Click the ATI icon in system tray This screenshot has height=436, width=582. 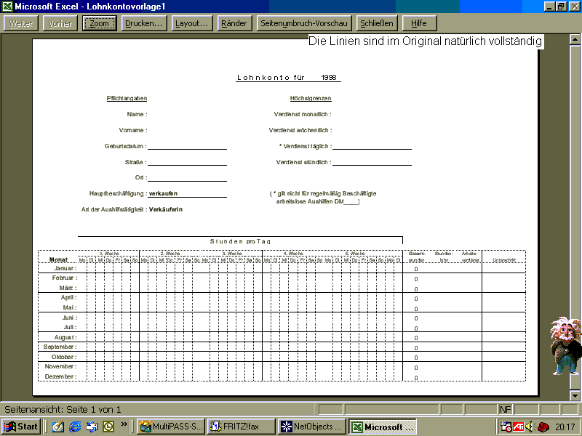tap(519, 427)
